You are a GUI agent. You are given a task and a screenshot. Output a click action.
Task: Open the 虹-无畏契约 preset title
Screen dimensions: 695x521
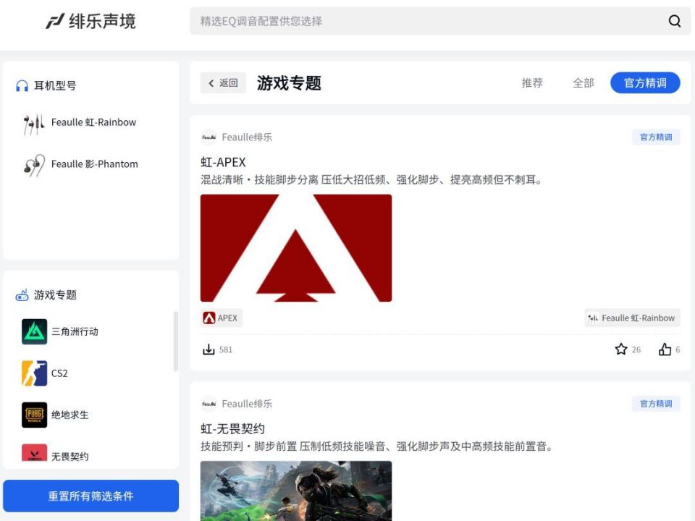(x=232, y=429)
